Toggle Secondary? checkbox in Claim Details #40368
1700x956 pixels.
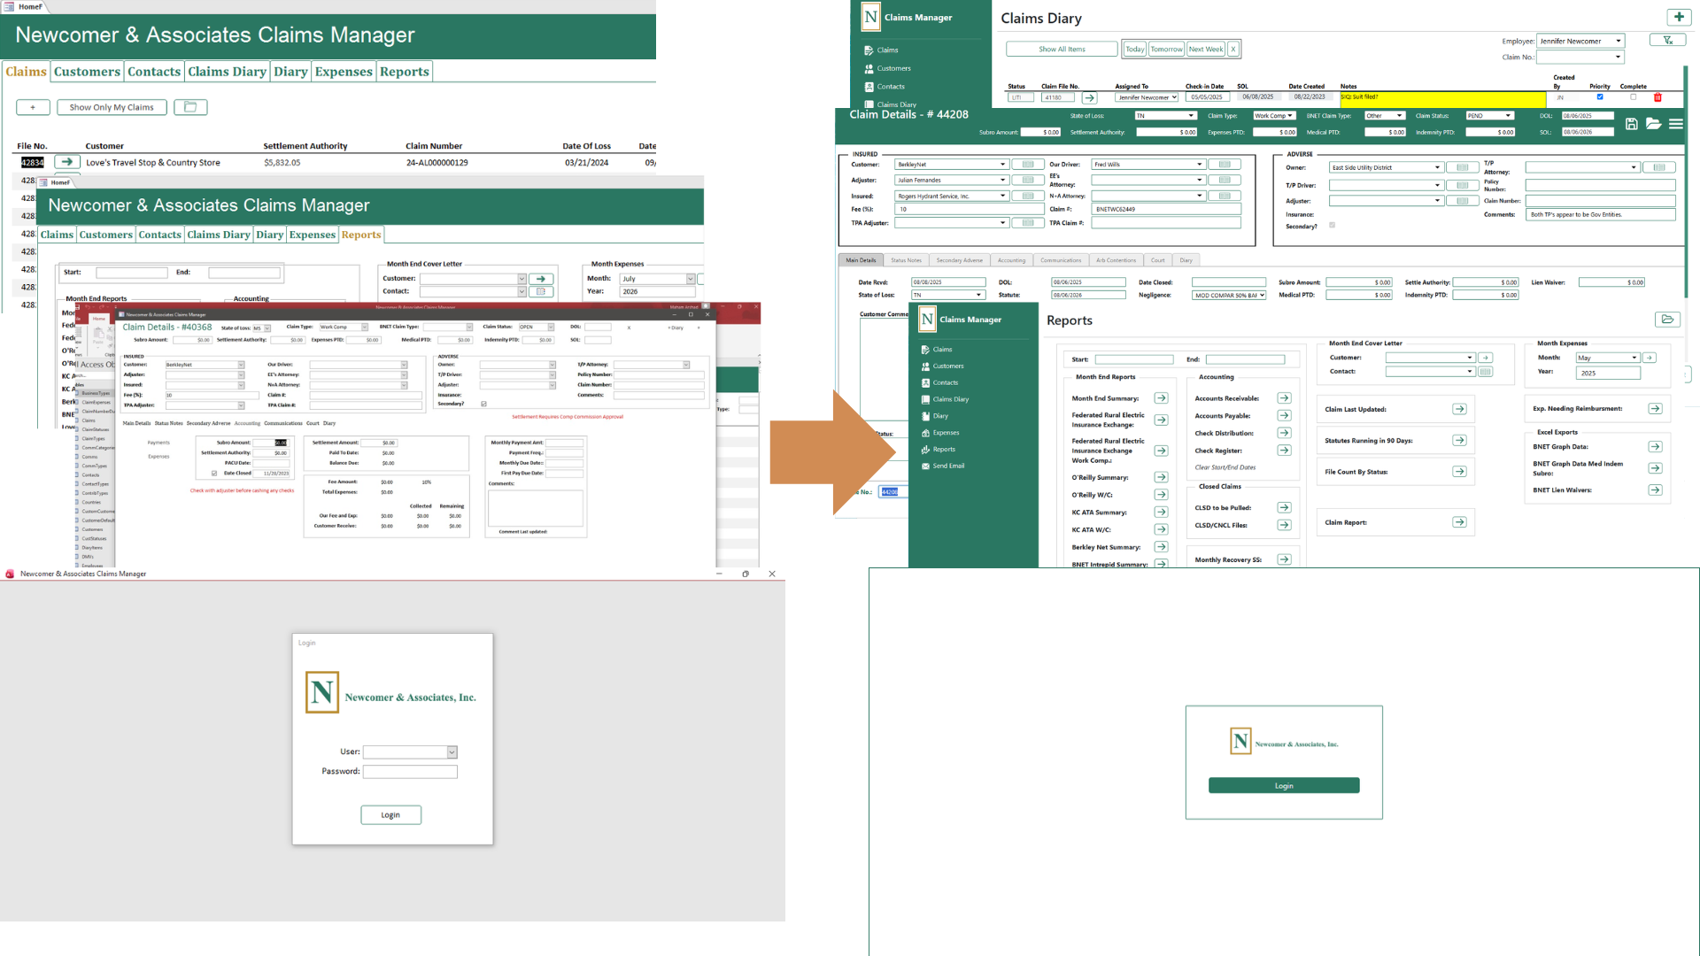click(483, 404)
